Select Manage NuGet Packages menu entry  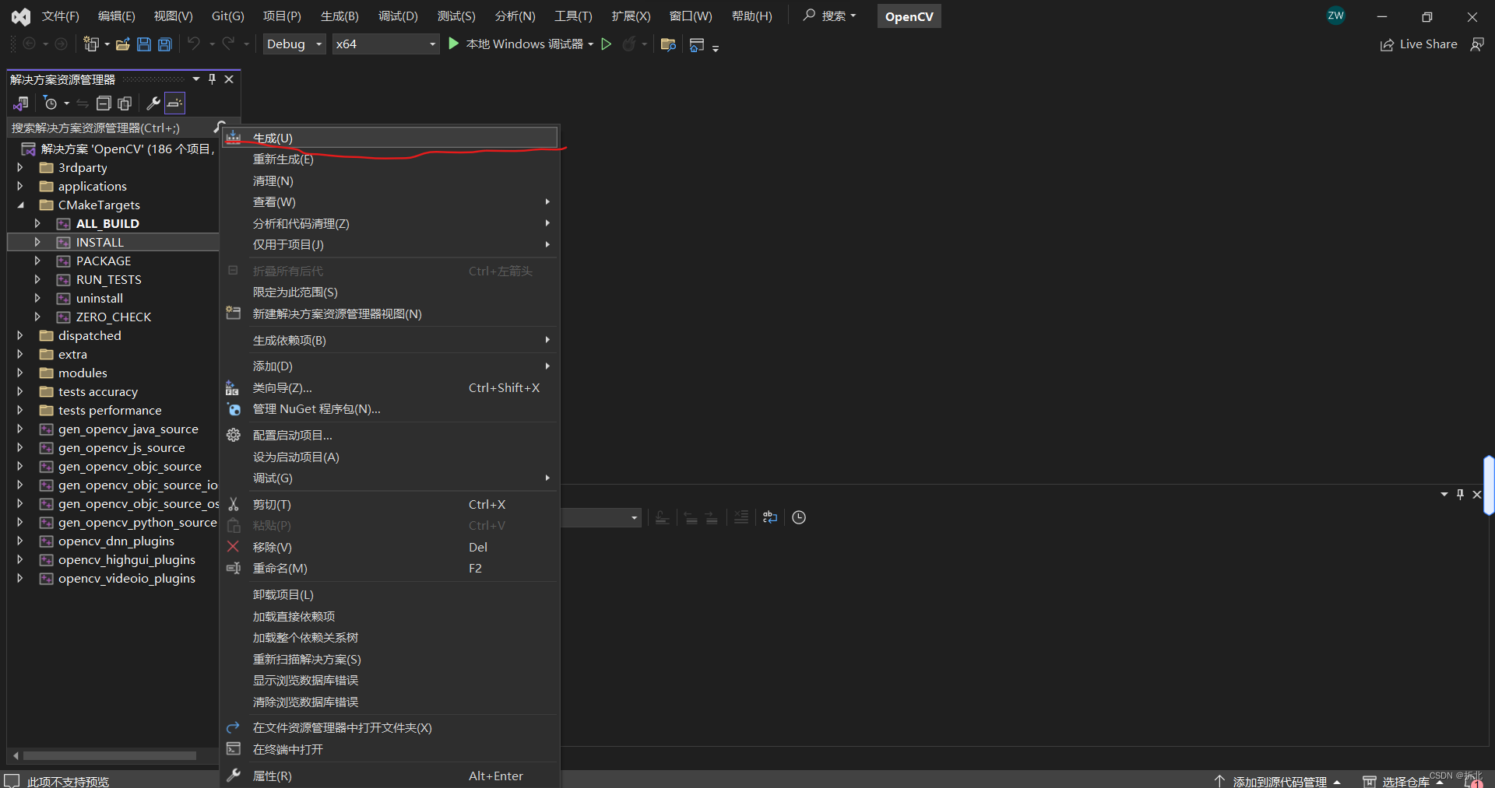(x=390, y=409)
